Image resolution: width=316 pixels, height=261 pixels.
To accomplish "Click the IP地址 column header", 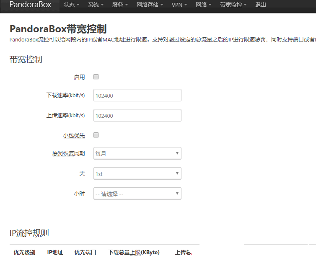I will click(x=55, y=252).
